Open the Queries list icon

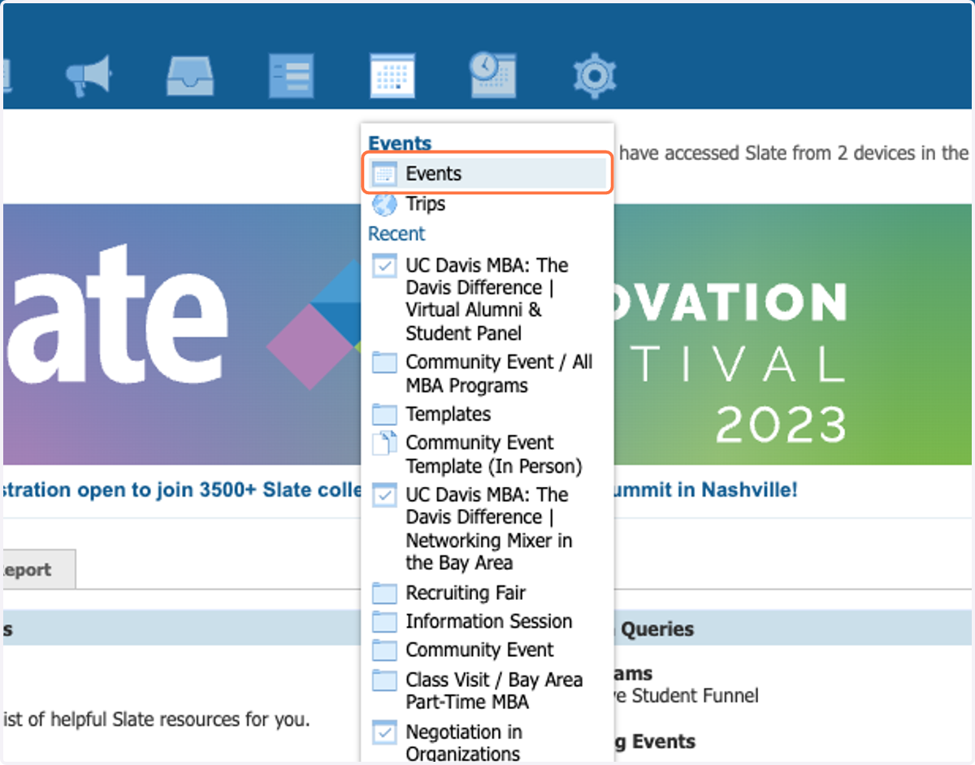click(291, 76)
